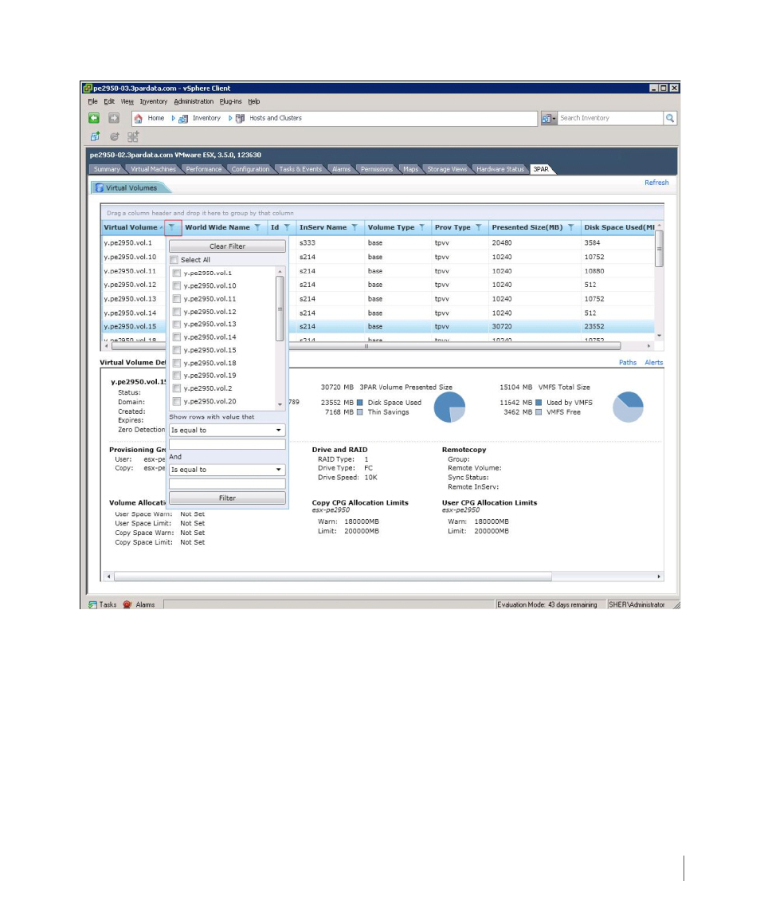
Task: Click the Thin Savings legend swatch
Action: coord(359,412)
